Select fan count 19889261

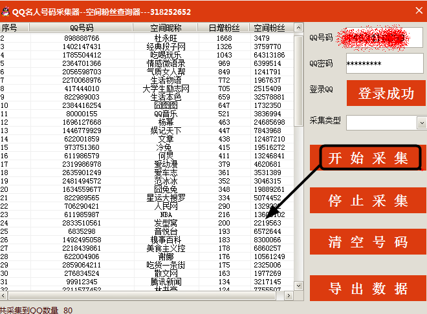click(x=269, y=189)
